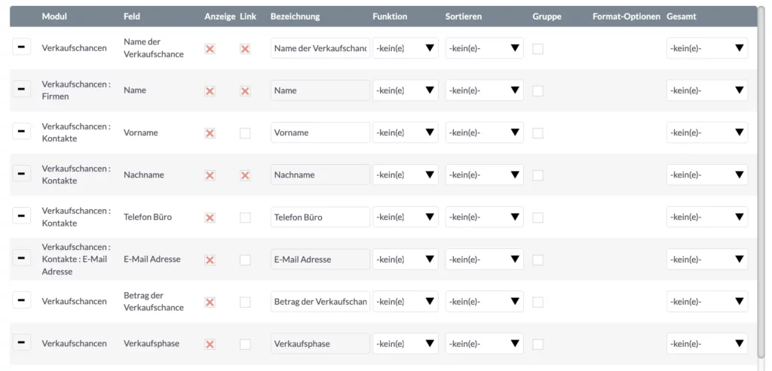
Task: Open Sortieren dropdown for the Nachname row
Action: click(485, 175)
